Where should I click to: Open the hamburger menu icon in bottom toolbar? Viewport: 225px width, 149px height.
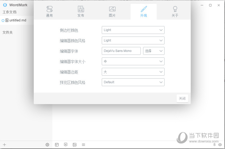pyautogui.click(x=83, y=145)
